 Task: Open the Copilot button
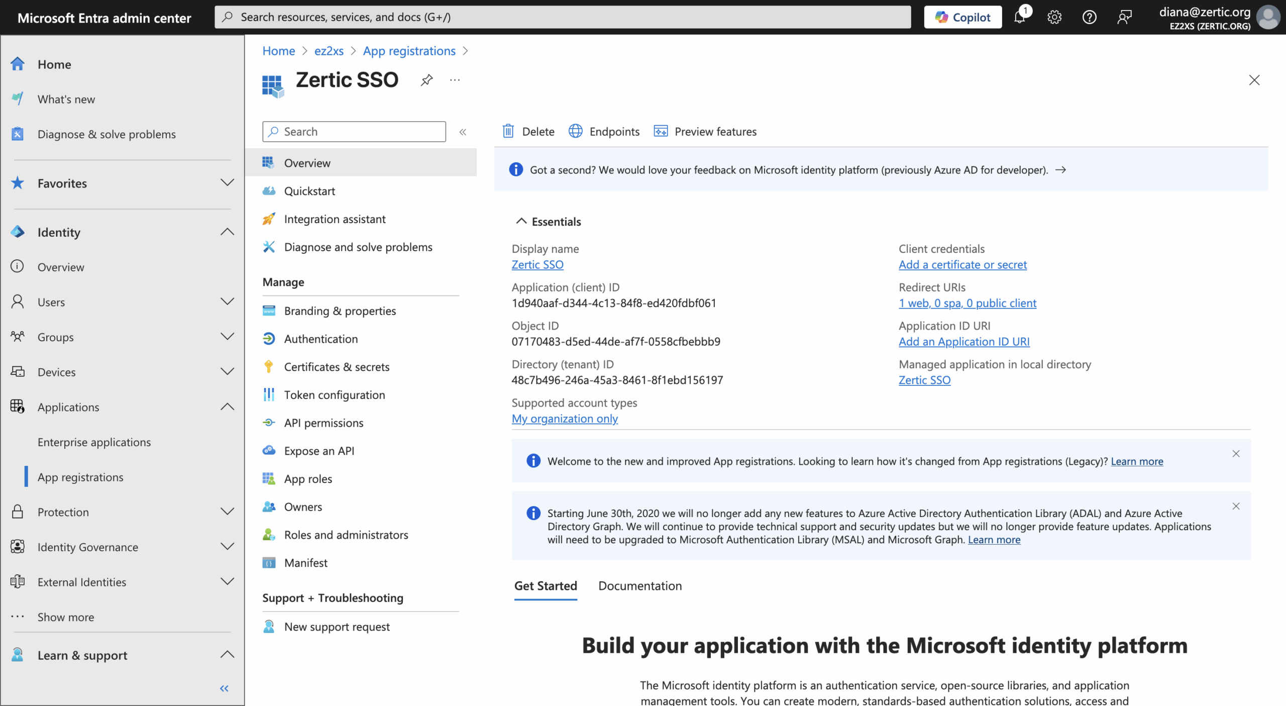pyautogui.click(x=962, y=17)
